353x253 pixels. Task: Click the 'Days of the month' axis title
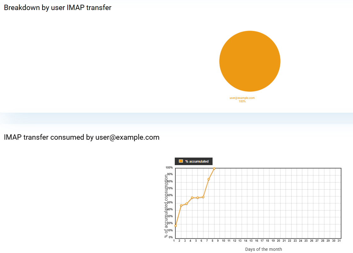(264, 249)
